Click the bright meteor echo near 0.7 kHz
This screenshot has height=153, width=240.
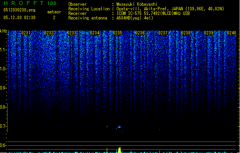click(x=119, y=127)
